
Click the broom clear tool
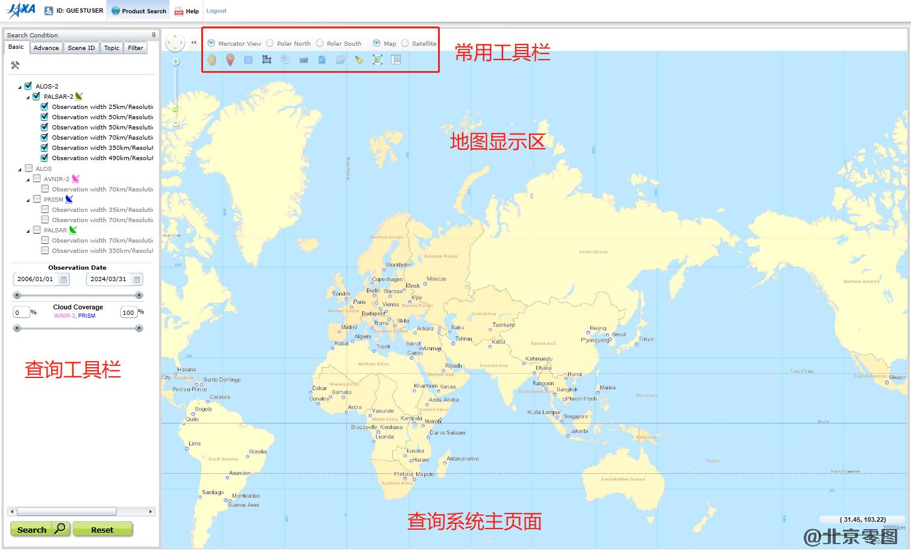(x=359, y=60)
